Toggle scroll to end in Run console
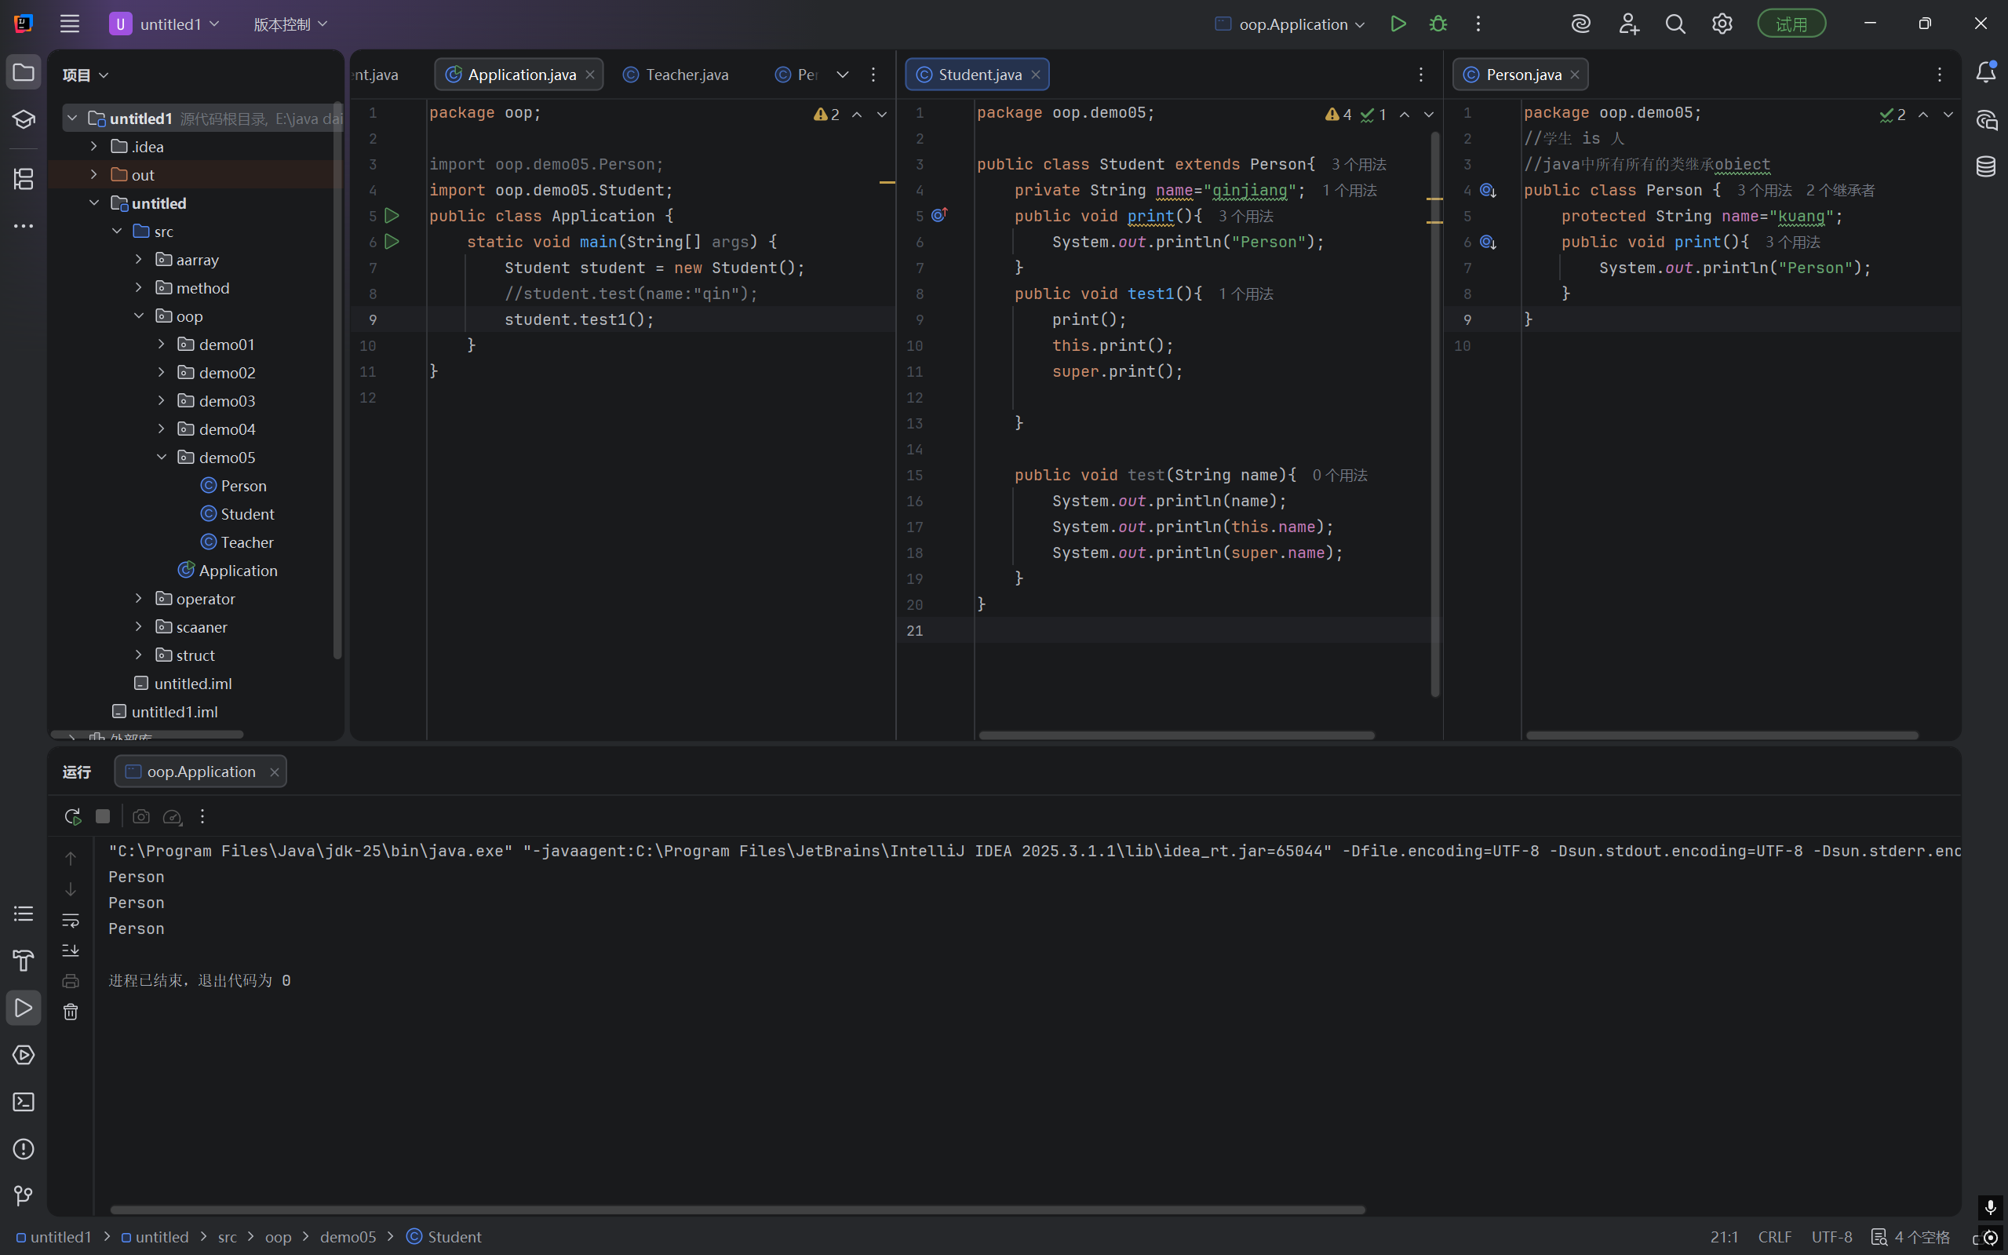The width and height of the screenshot is (2008, 1255). 71,950
